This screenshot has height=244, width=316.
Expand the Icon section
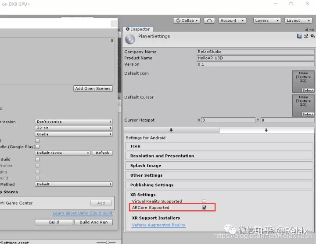[219, 146]
